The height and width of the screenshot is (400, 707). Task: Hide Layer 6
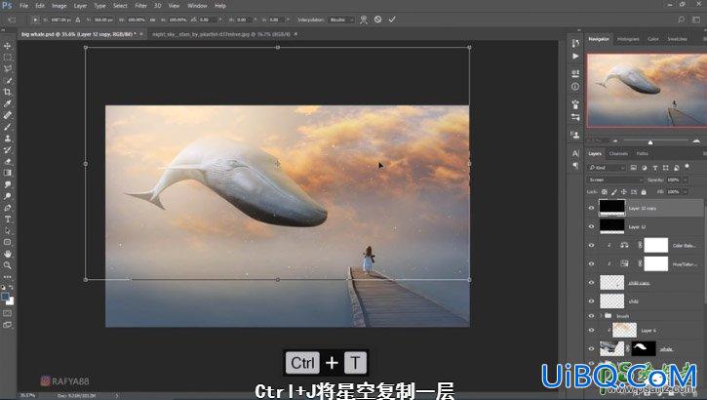(592, 330)
